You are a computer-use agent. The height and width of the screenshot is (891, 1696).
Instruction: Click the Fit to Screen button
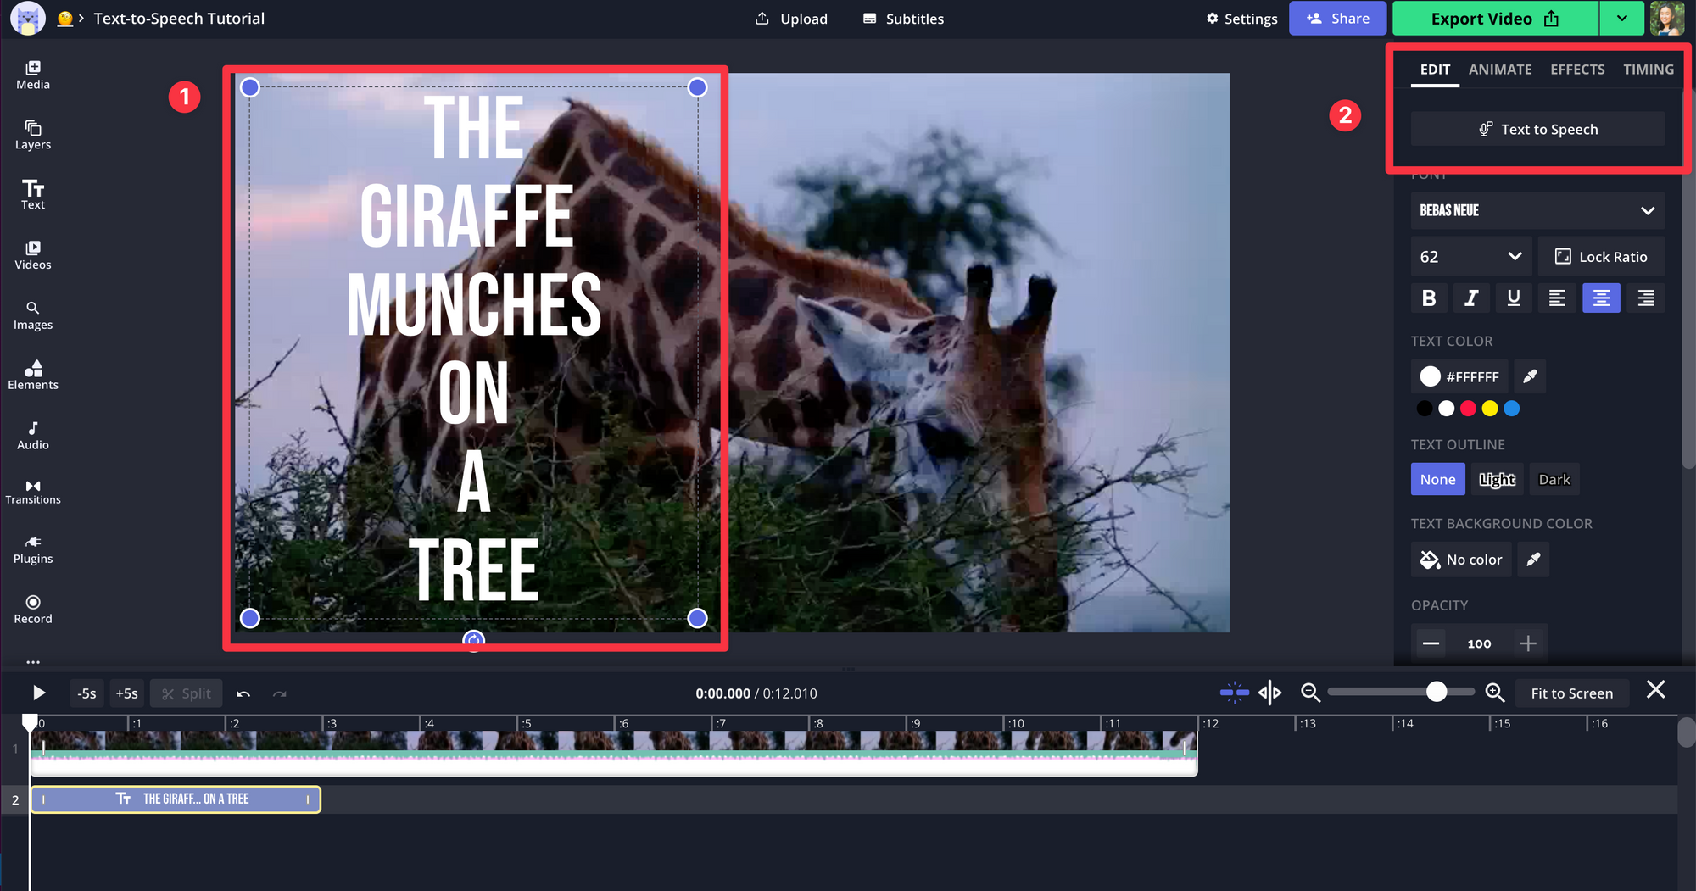coord(1571,693)
